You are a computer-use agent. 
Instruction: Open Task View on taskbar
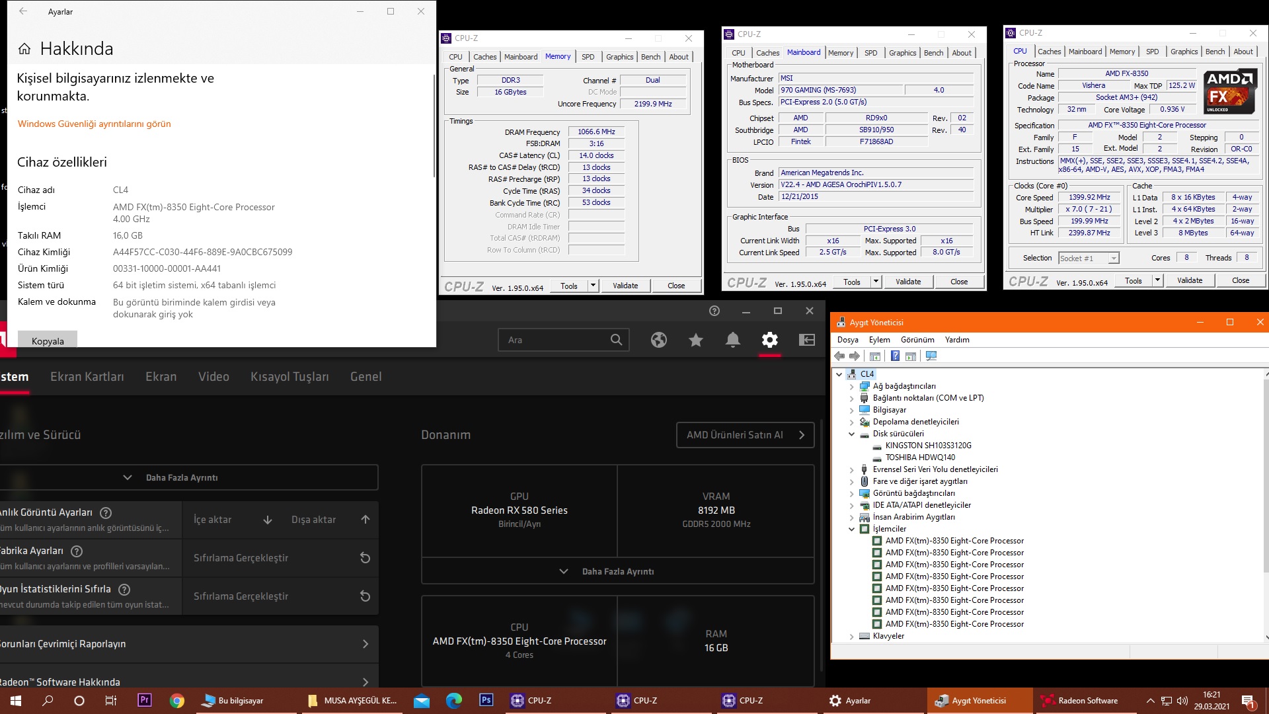pyautogui.click(x=111, y=701)
